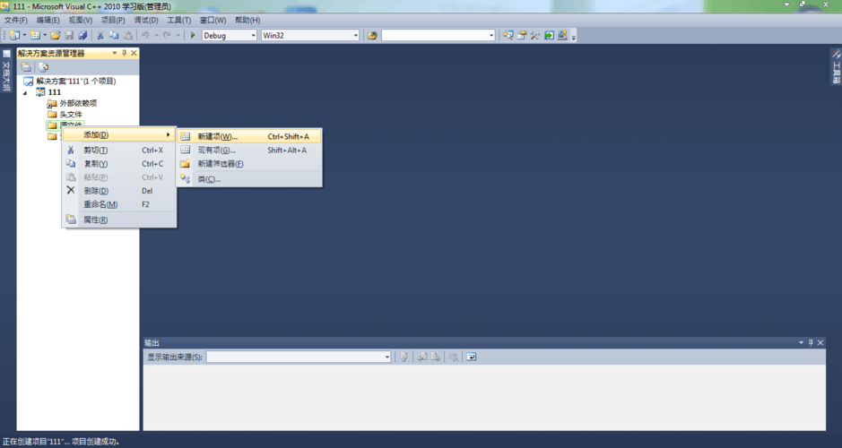Viewport: 842px width, 448px height.
Task: Click the Find Message in Code icon
Action: tap(404, 357)
